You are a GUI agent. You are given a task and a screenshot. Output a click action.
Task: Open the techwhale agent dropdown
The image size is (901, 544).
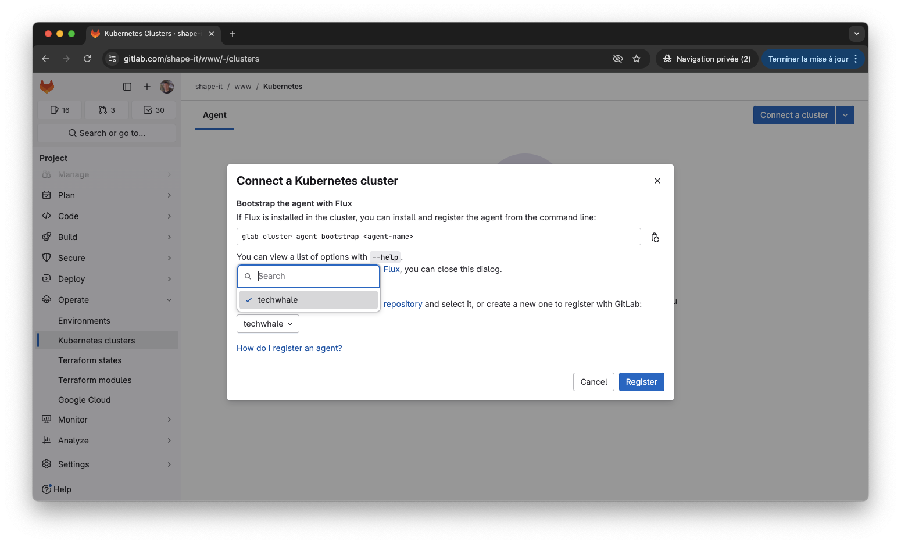pos(268,324)
